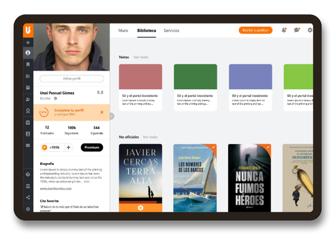
Task: Select the library books icon in the sidebar
Action: (28, 76)
